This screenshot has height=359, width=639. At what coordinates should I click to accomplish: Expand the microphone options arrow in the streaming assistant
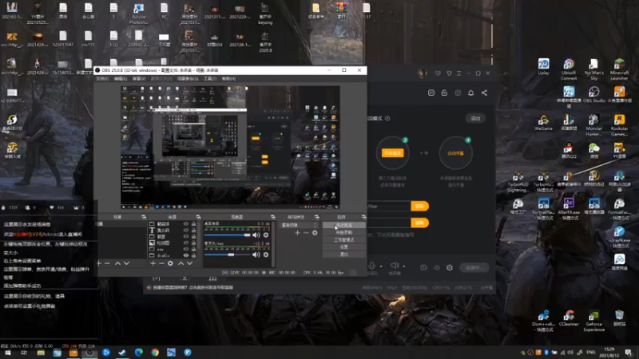[381, 266]
